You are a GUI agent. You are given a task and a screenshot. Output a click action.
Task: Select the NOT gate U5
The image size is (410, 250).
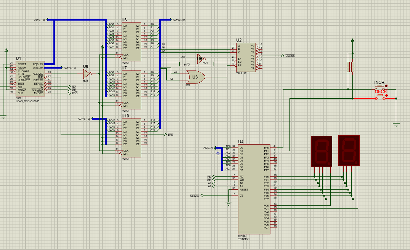[200, 59]
